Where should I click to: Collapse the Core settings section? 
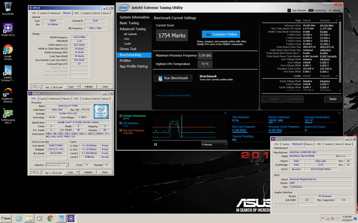(x=336, y=20)
